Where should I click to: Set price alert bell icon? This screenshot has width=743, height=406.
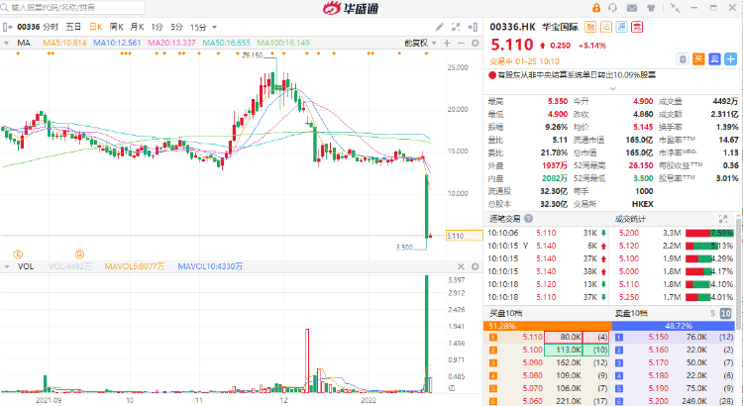(683, 59)
